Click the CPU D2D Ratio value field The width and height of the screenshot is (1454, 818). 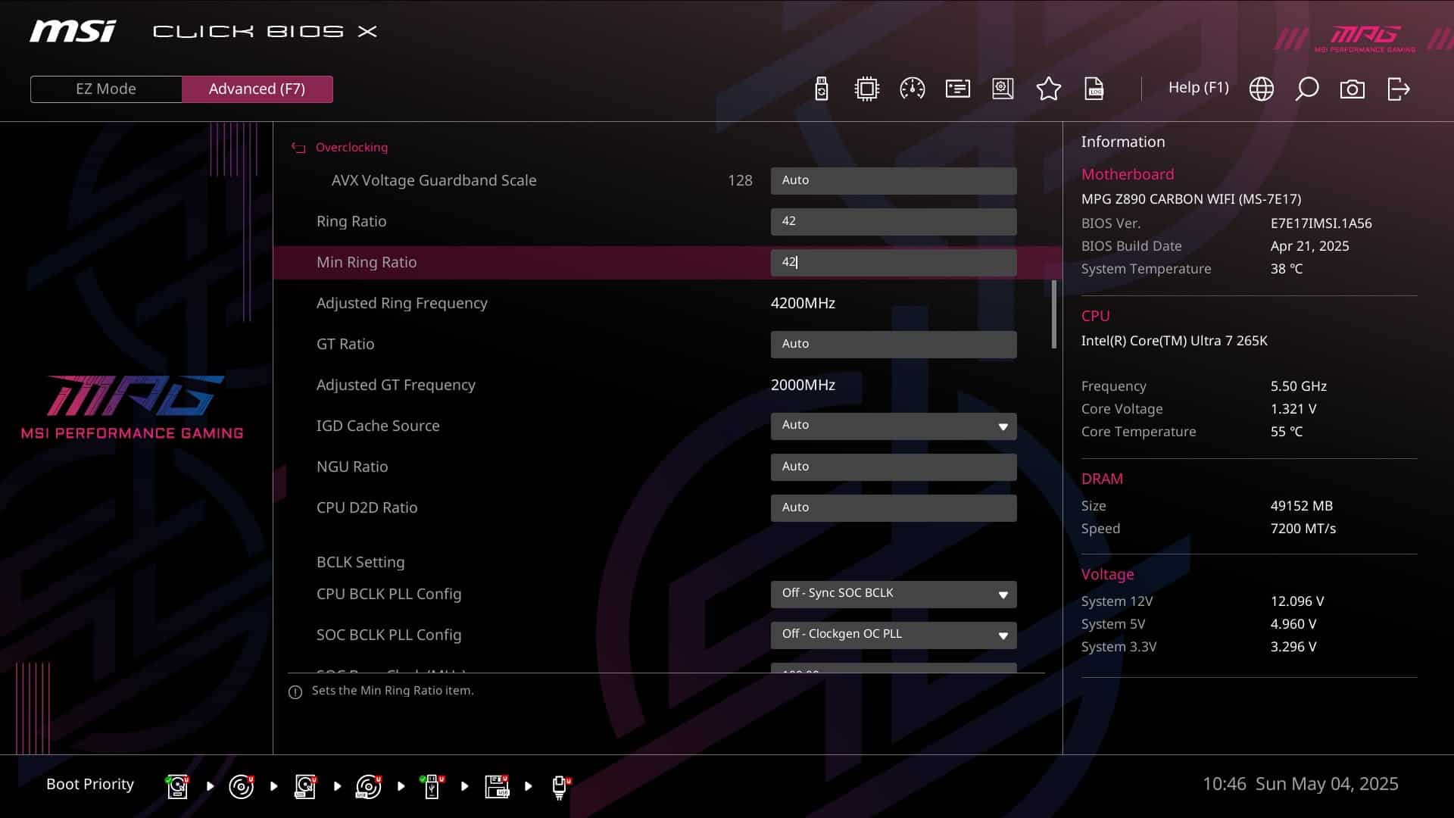click(x=894, y=507)
